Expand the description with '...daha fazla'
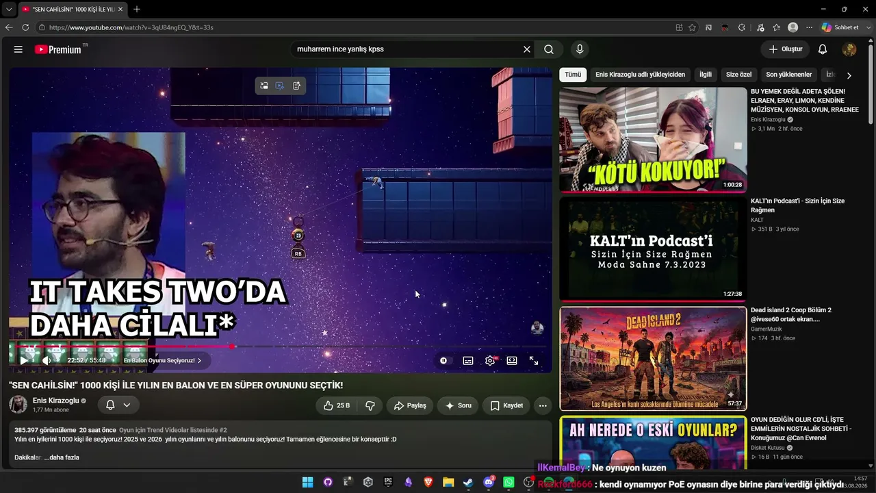The width and height of the screenshot is (876, 493). coord(62,457)
